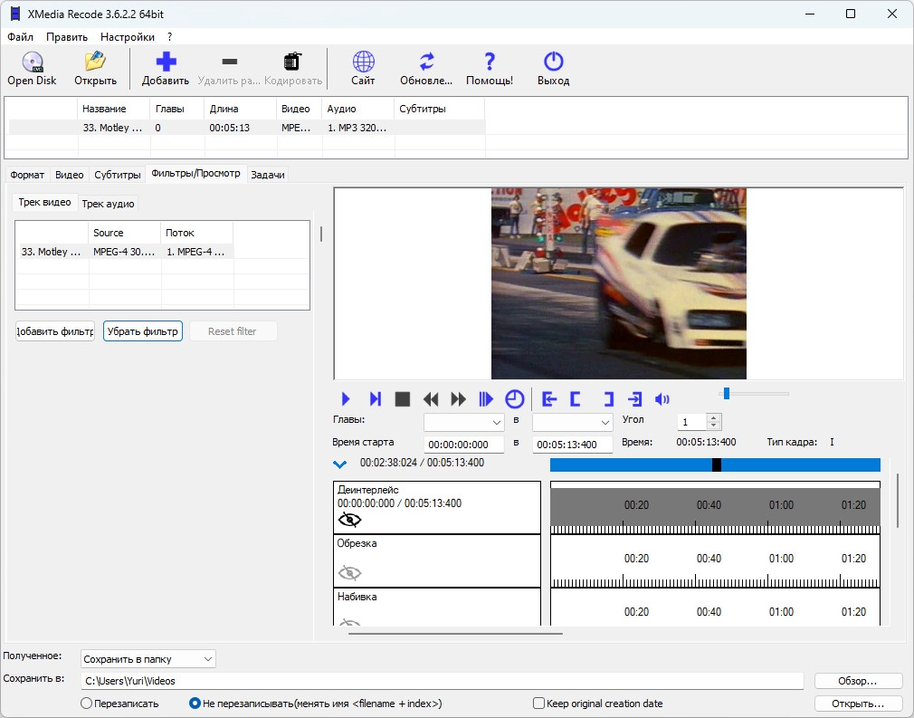This screenshot has height=718, width=914.
Task: Open the first Главы dropdown
Action: coord(463,423)
